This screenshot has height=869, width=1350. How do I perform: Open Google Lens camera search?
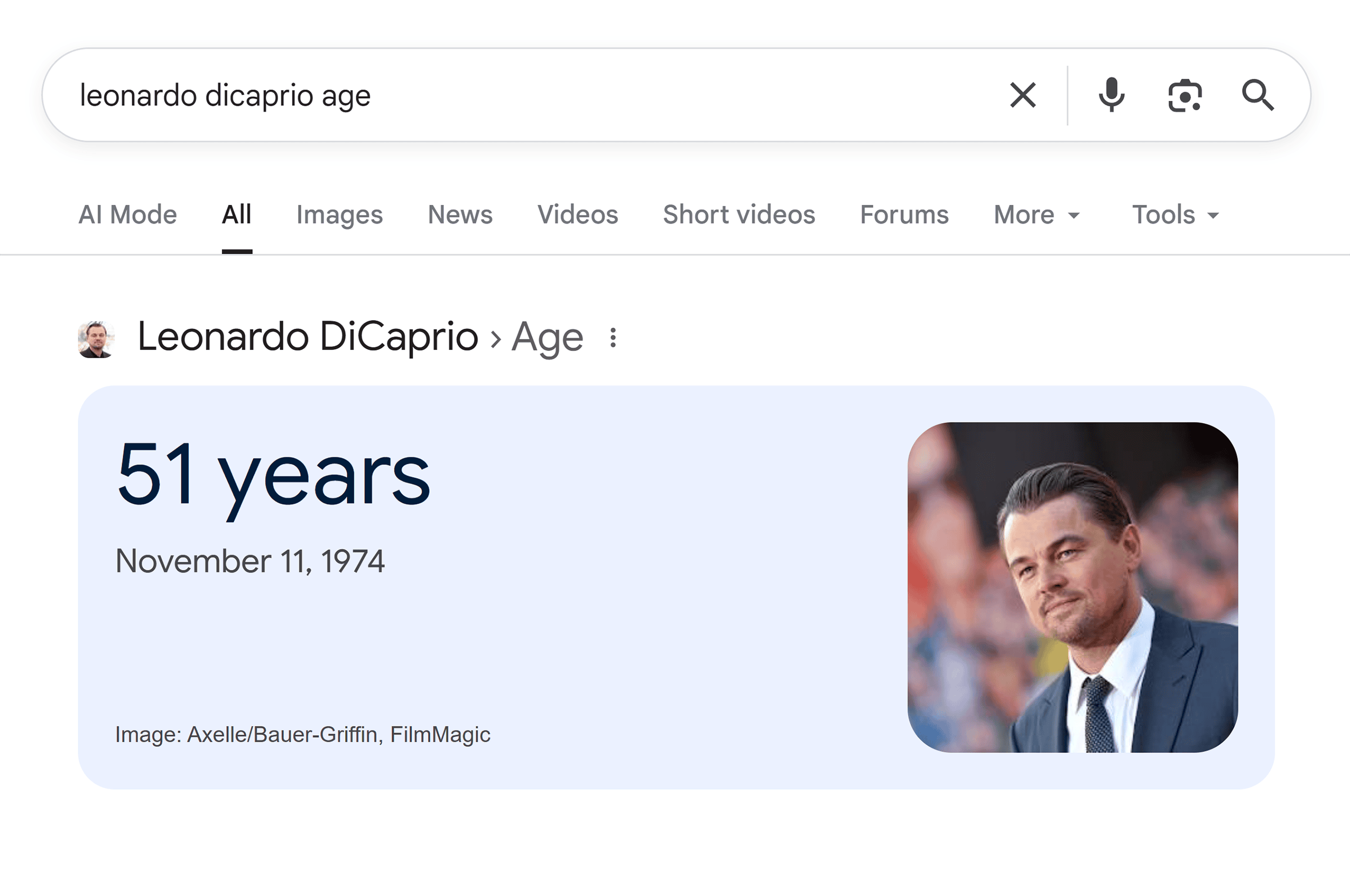(1184, 95)
